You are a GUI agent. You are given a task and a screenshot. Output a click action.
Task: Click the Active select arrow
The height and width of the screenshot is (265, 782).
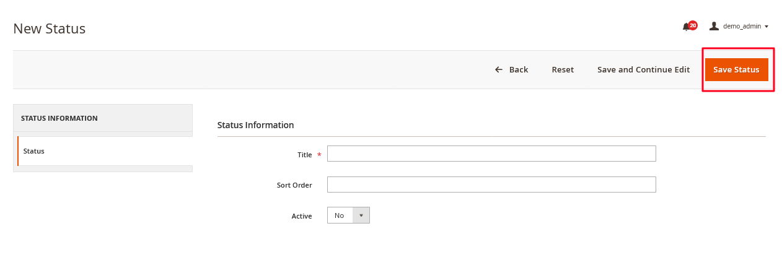(x=361, y=215)
